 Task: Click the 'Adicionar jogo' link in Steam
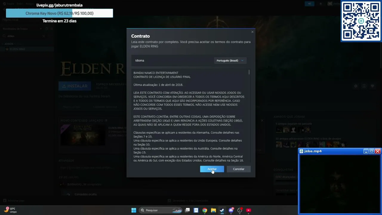14,200
